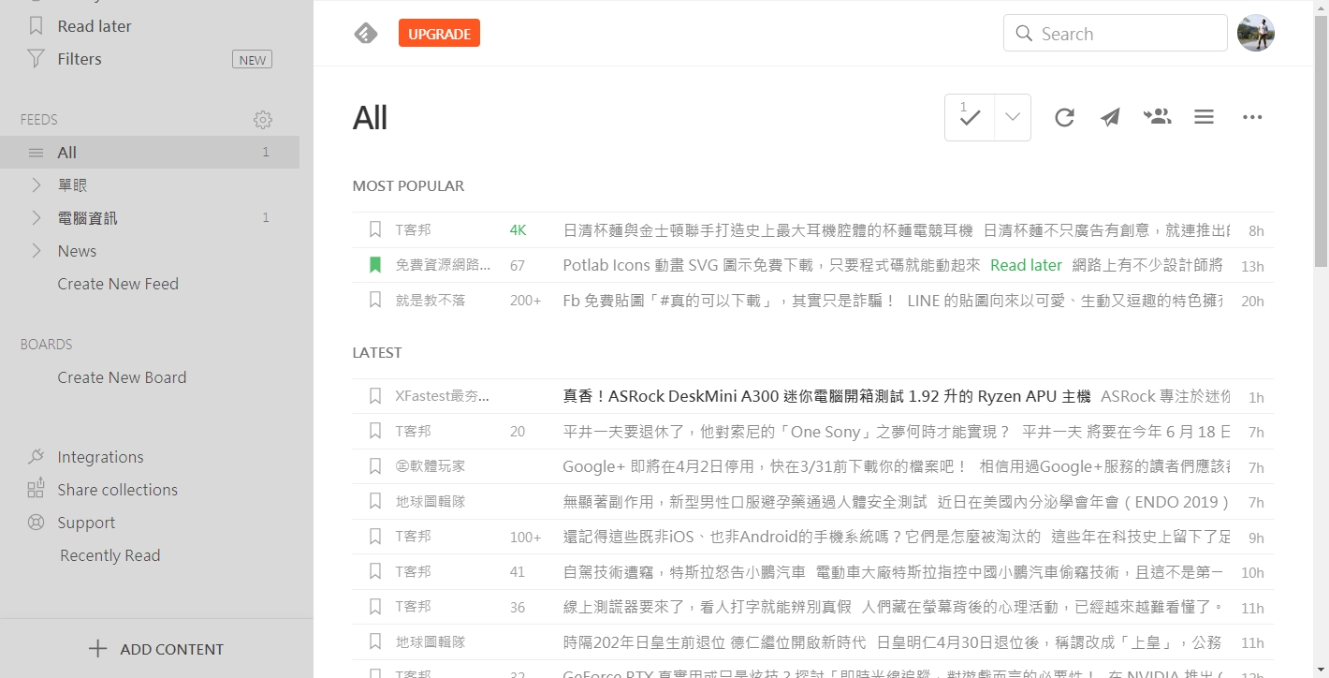Bookmark the Fb 免費貼圖 article
The height and width of the screenshot is (678, 1329).
point(375,300)
